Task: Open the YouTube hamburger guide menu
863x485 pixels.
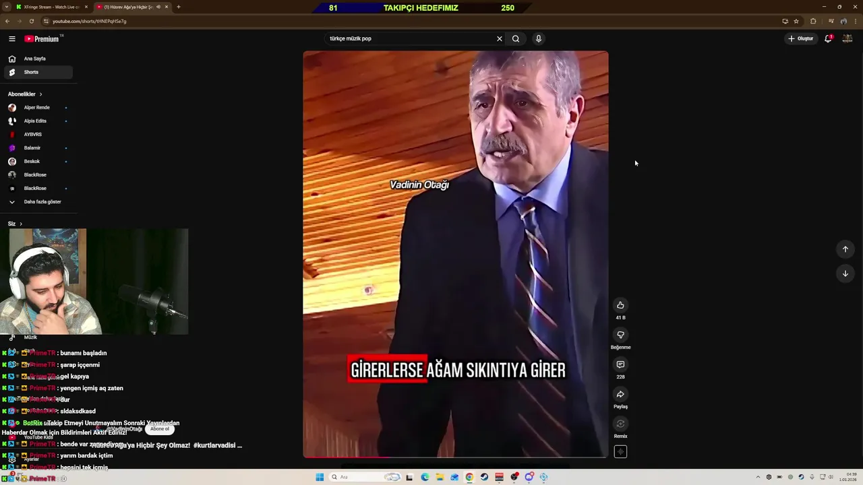Action: click(11, 38)
